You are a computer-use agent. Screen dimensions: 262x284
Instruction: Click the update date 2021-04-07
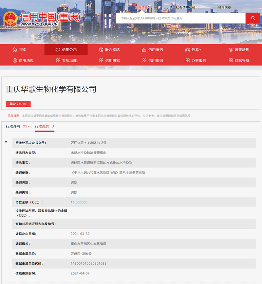pyautogui.click(x=80, y=273)
